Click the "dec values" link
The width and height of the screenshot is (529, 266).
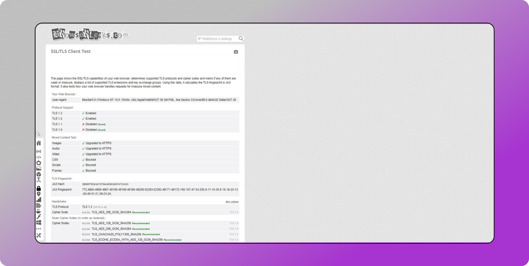click(232, 201)
